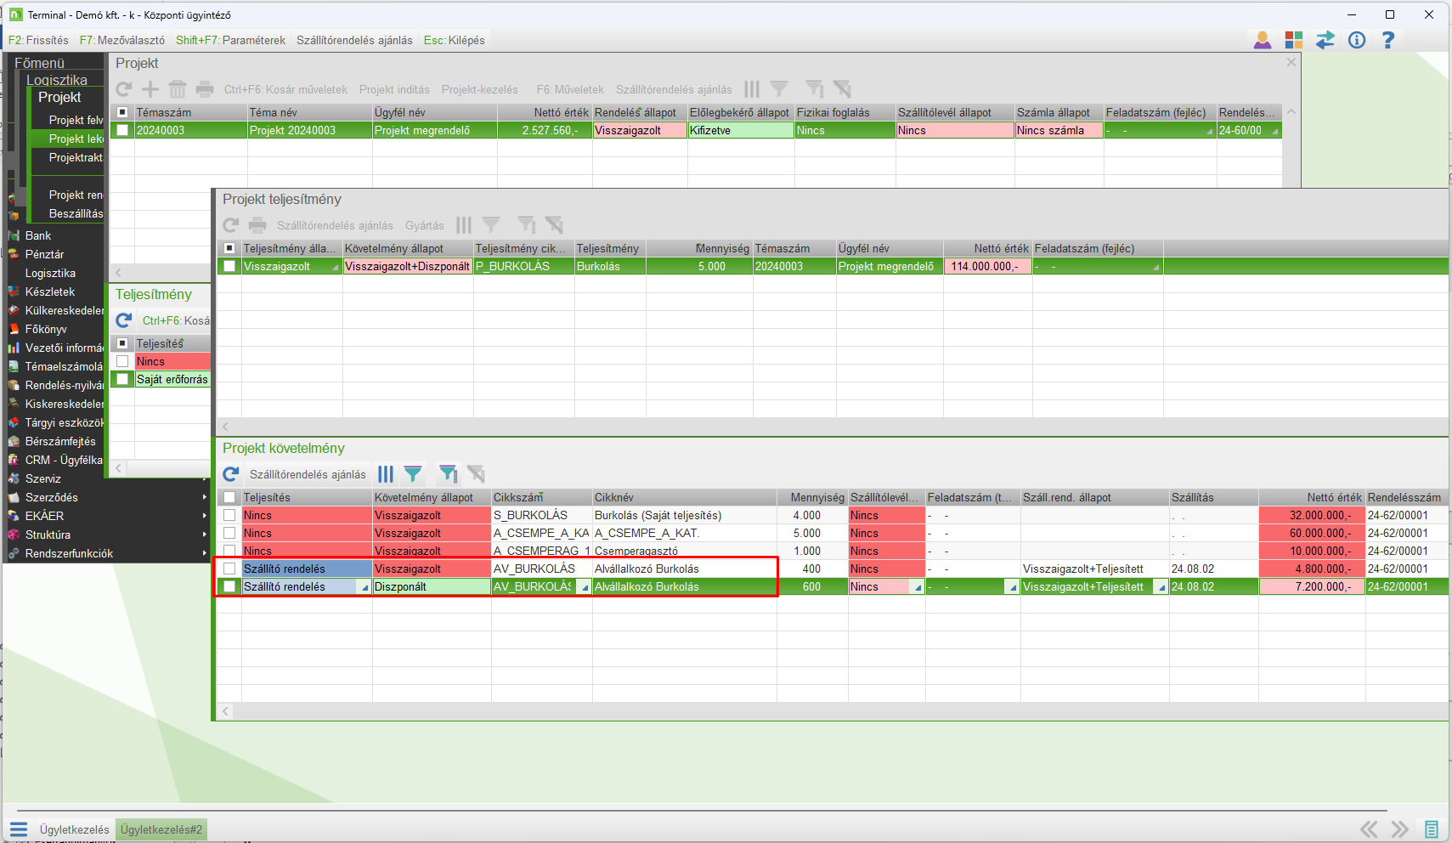Check the S_BURKOLÁS row checkbox
Image resolution: width=1452 pixels, height=843 pixels.
tap(229, 515)
